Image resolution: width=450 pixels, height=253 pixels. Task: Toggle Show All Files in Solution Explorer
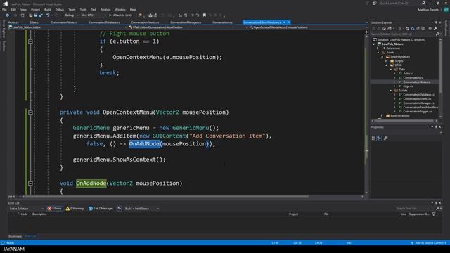423,28
